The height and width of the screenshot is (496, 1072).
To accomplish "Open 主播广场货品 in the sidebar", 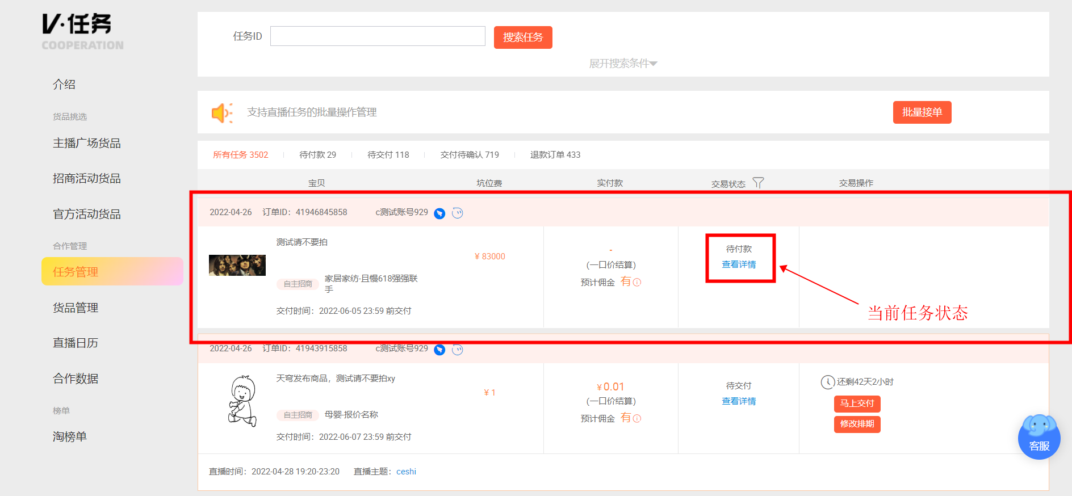I will point(87,144).
